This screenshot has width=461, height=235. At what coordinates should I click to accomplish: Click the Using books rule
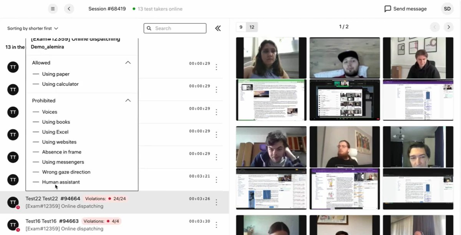tap(56, 122)
